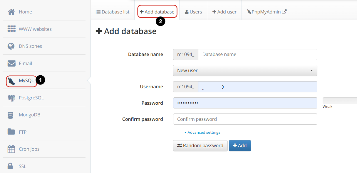Expand Advanced settings options
This screenshot has width=357, height=173.
(202, 132)
